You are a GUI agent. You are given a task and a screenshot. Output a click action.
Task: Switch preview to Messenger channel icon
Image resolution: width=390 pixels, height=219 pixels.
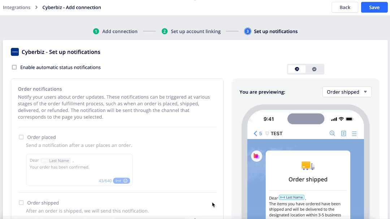(x=315, y=69)
